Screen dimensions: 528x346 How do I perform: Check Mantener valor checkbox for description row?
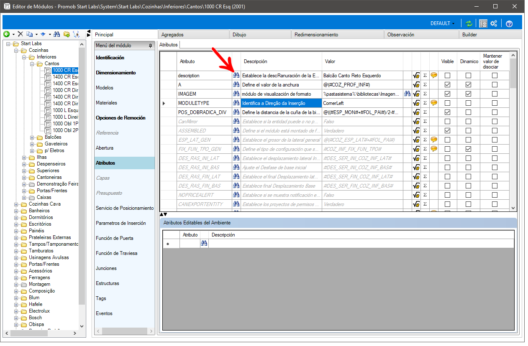tap(495, 75)
